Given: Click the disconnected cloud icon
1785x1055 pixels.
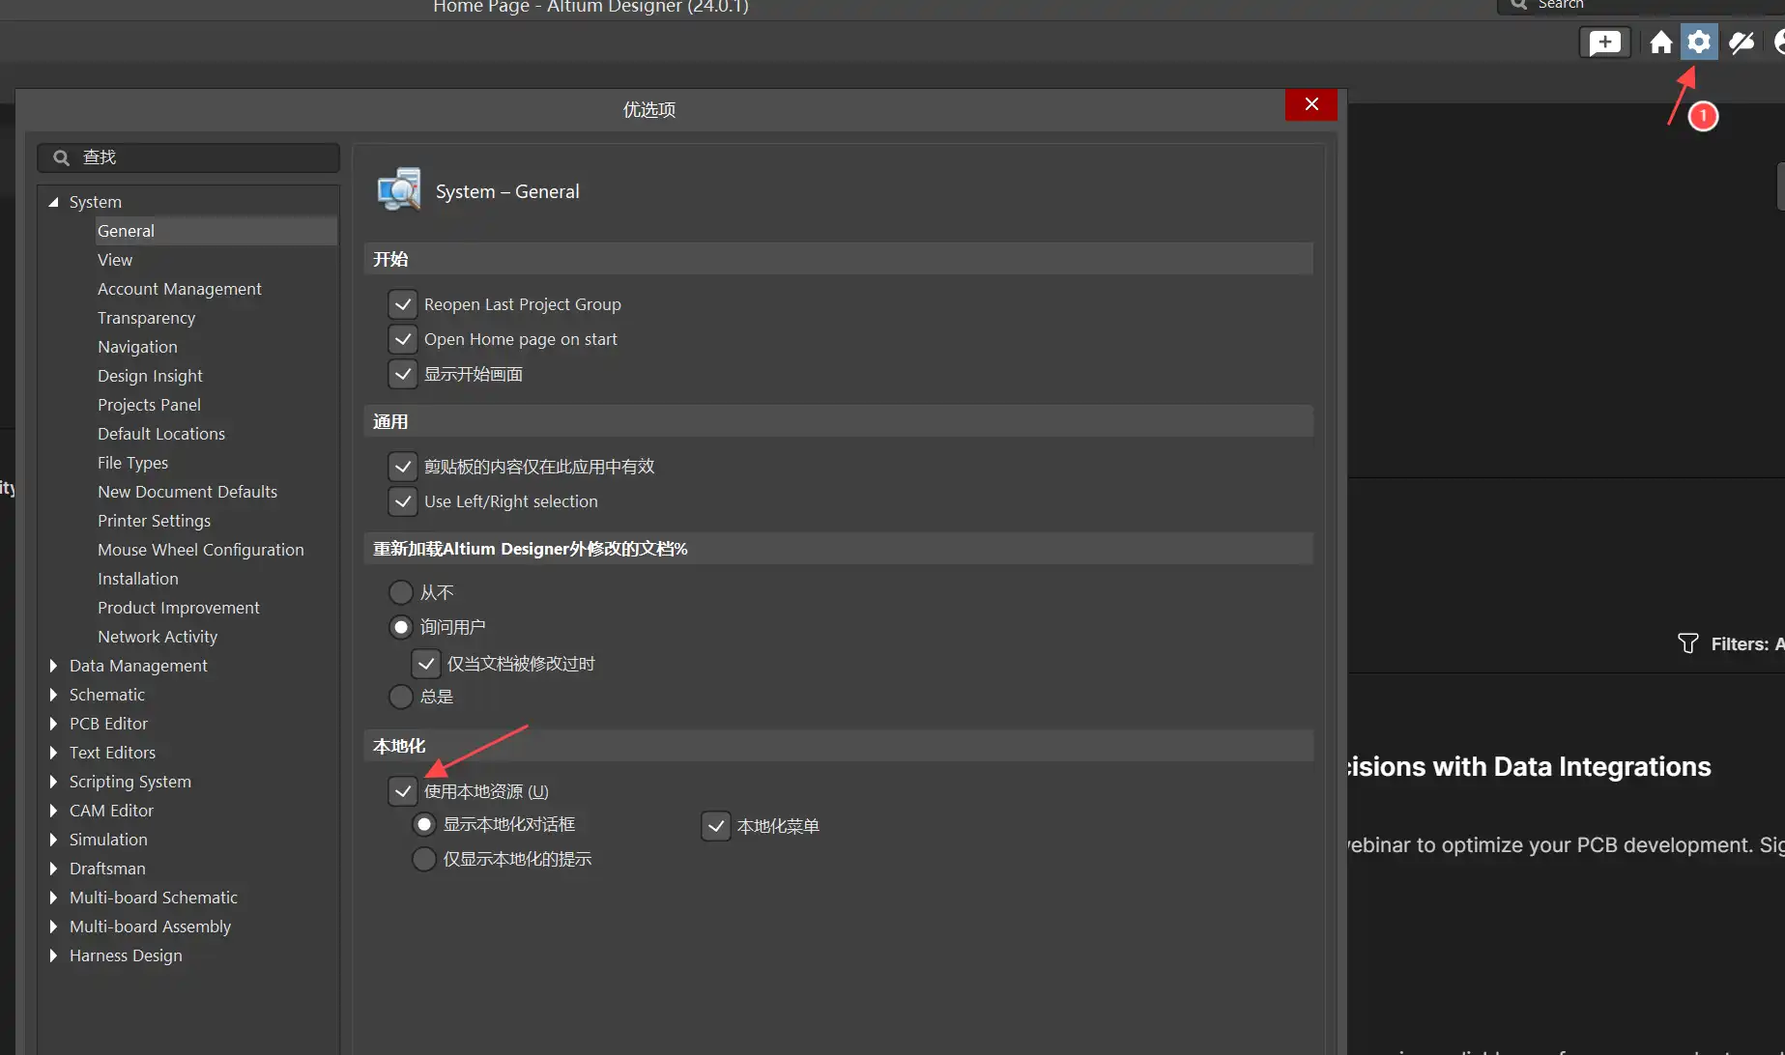Looking at the screenshot, I should pyautogui.click(x=1742, y=43).
